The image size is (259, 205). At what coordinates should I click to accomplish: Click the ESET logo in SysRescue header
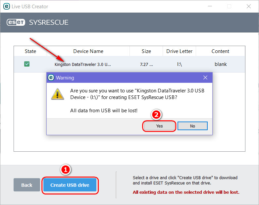pos(16,23)
